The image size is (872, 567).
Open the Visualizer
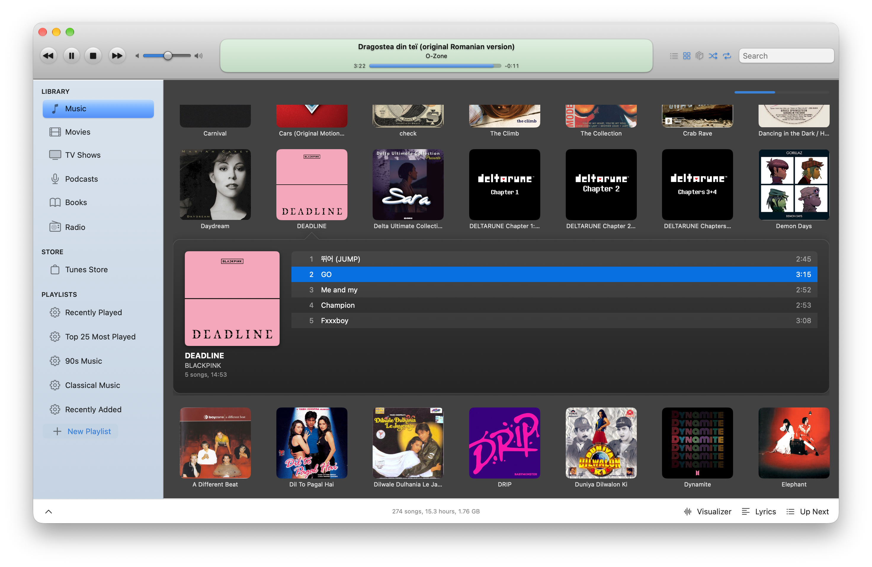pyautogui.click(x=708, y=512)
